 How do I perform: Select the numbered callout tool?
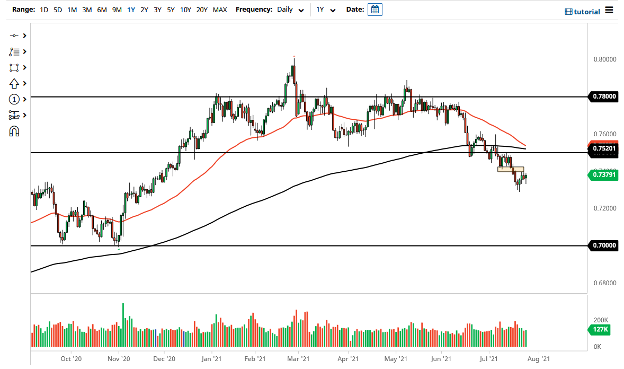13,99
